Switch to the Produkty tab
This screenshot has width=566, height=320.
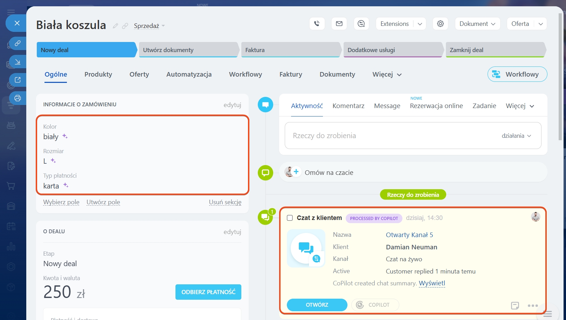click(98, 74)
